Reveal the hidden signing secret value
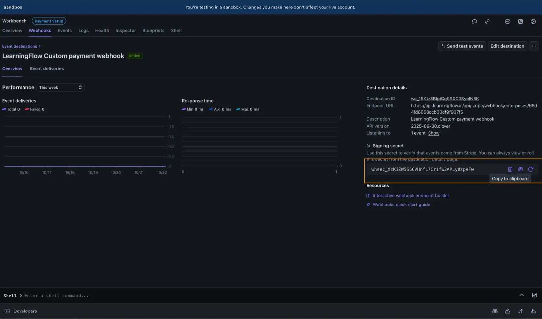542x319 pixels. (x=520, y=169)
